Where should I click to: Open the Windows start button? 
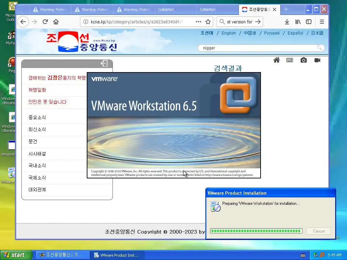click(16, 255)
